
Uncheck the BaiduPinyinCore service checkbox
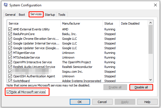[x=10, y=34]
